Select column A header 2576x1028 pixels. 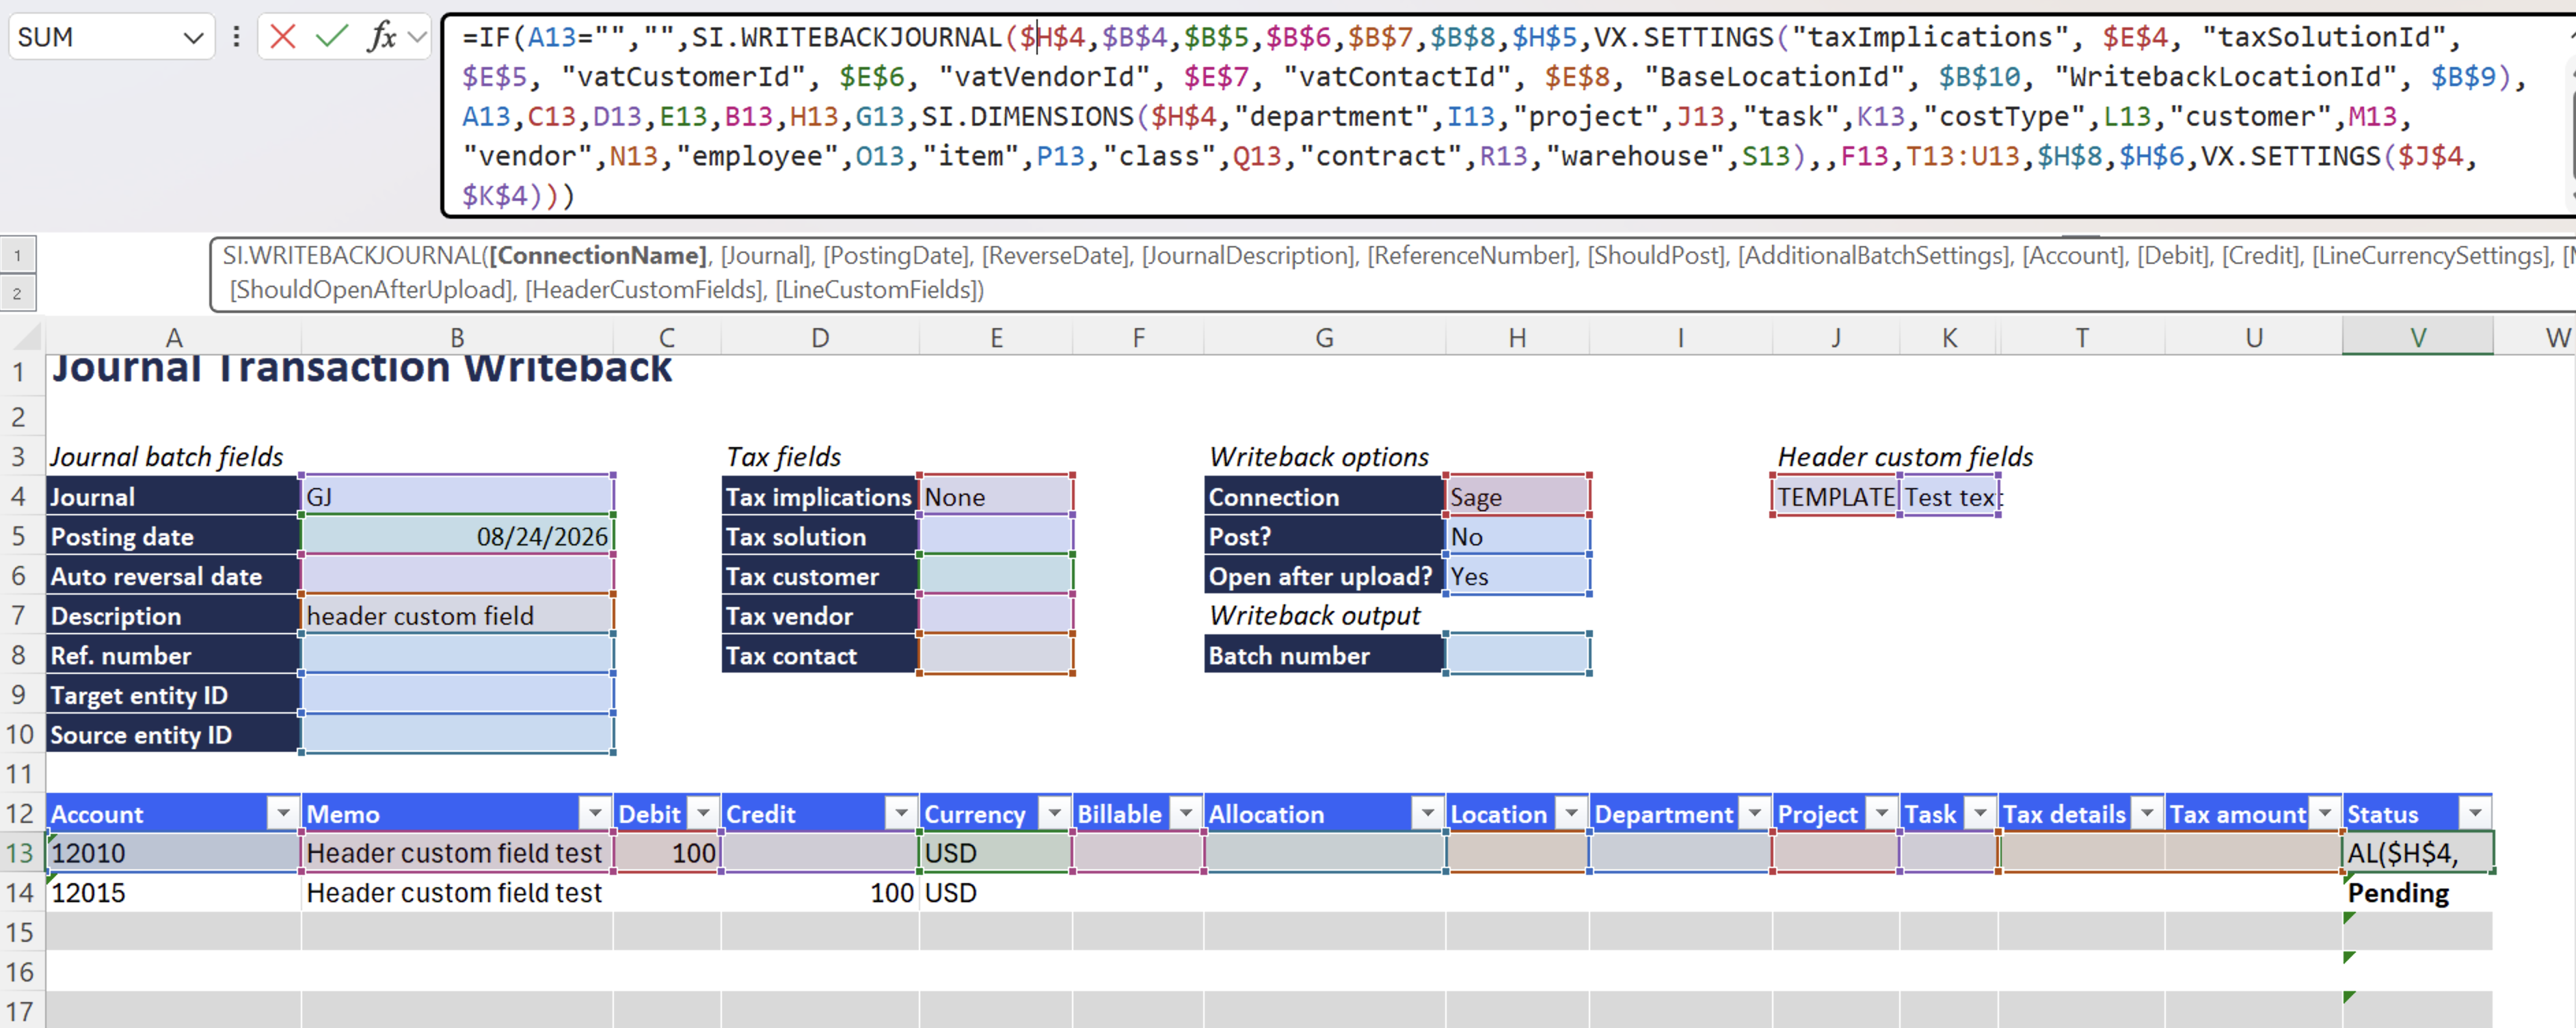[173, 337]
